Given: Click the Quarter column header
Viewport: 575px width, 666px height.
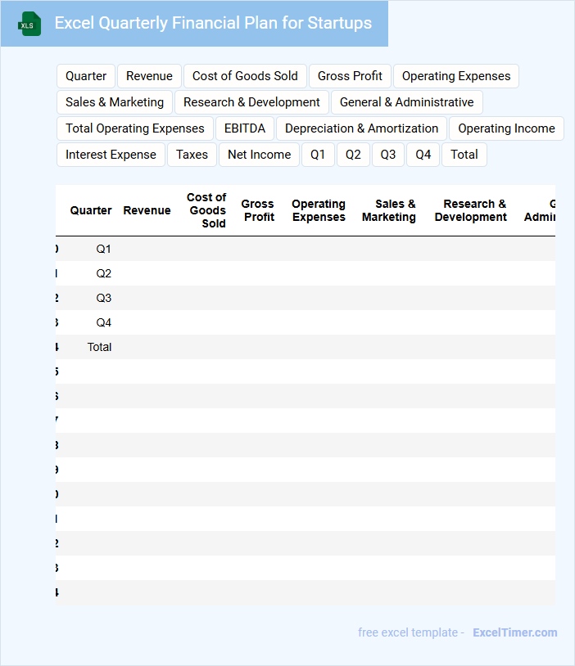Looking at the screenshot, I should click(91, 210).
